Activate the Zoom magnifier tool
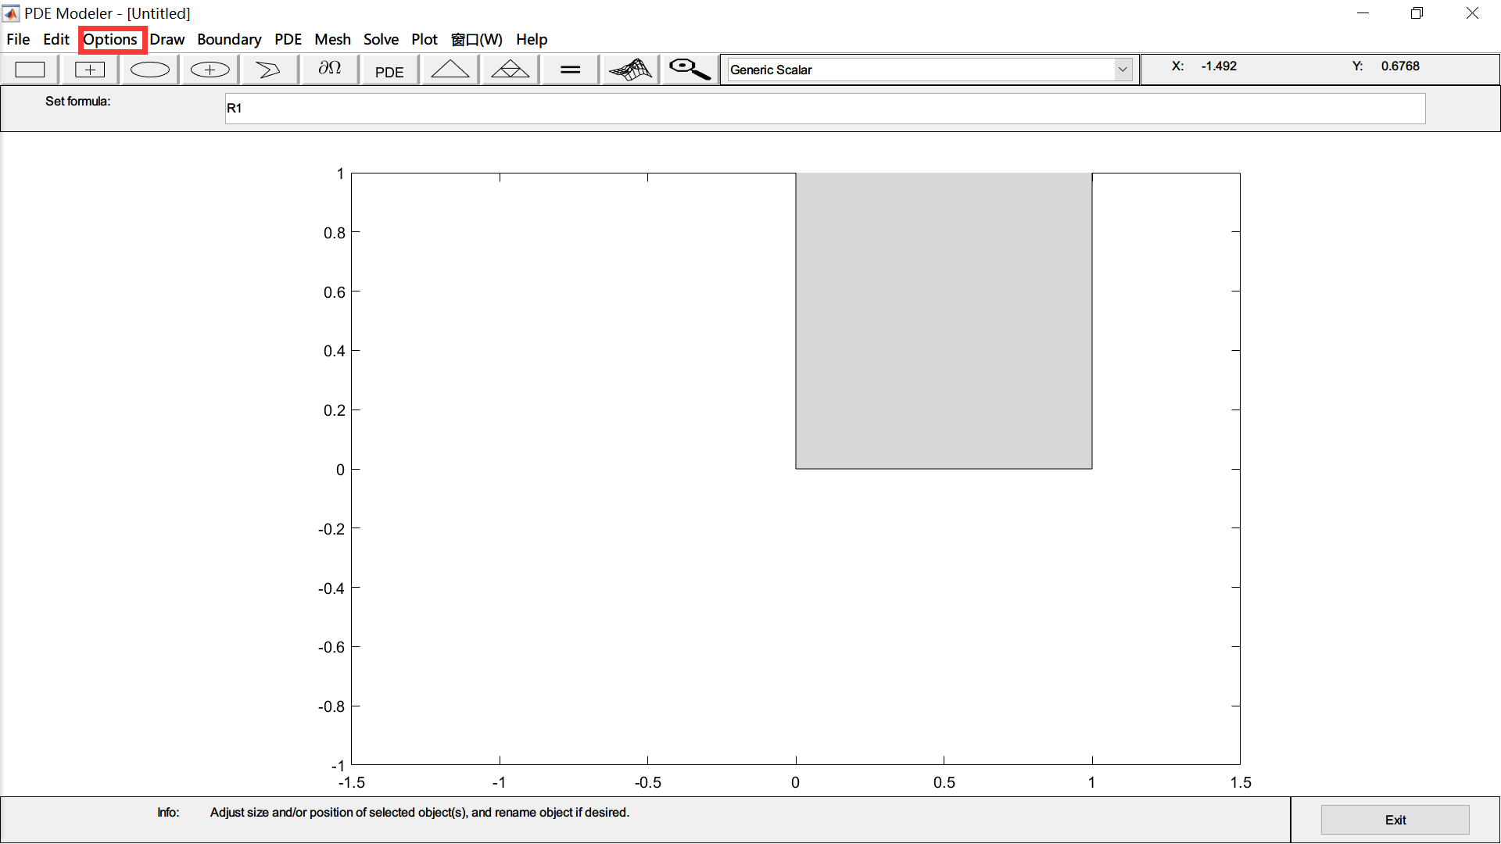 (x=687, y=69)
